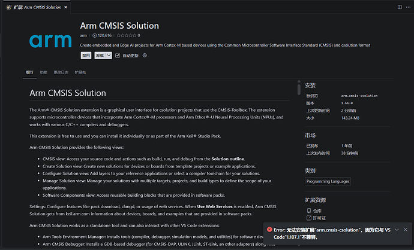Click the 安装 section heading
414x250 pixels.
pyautogui.click(x=310, y=86)
